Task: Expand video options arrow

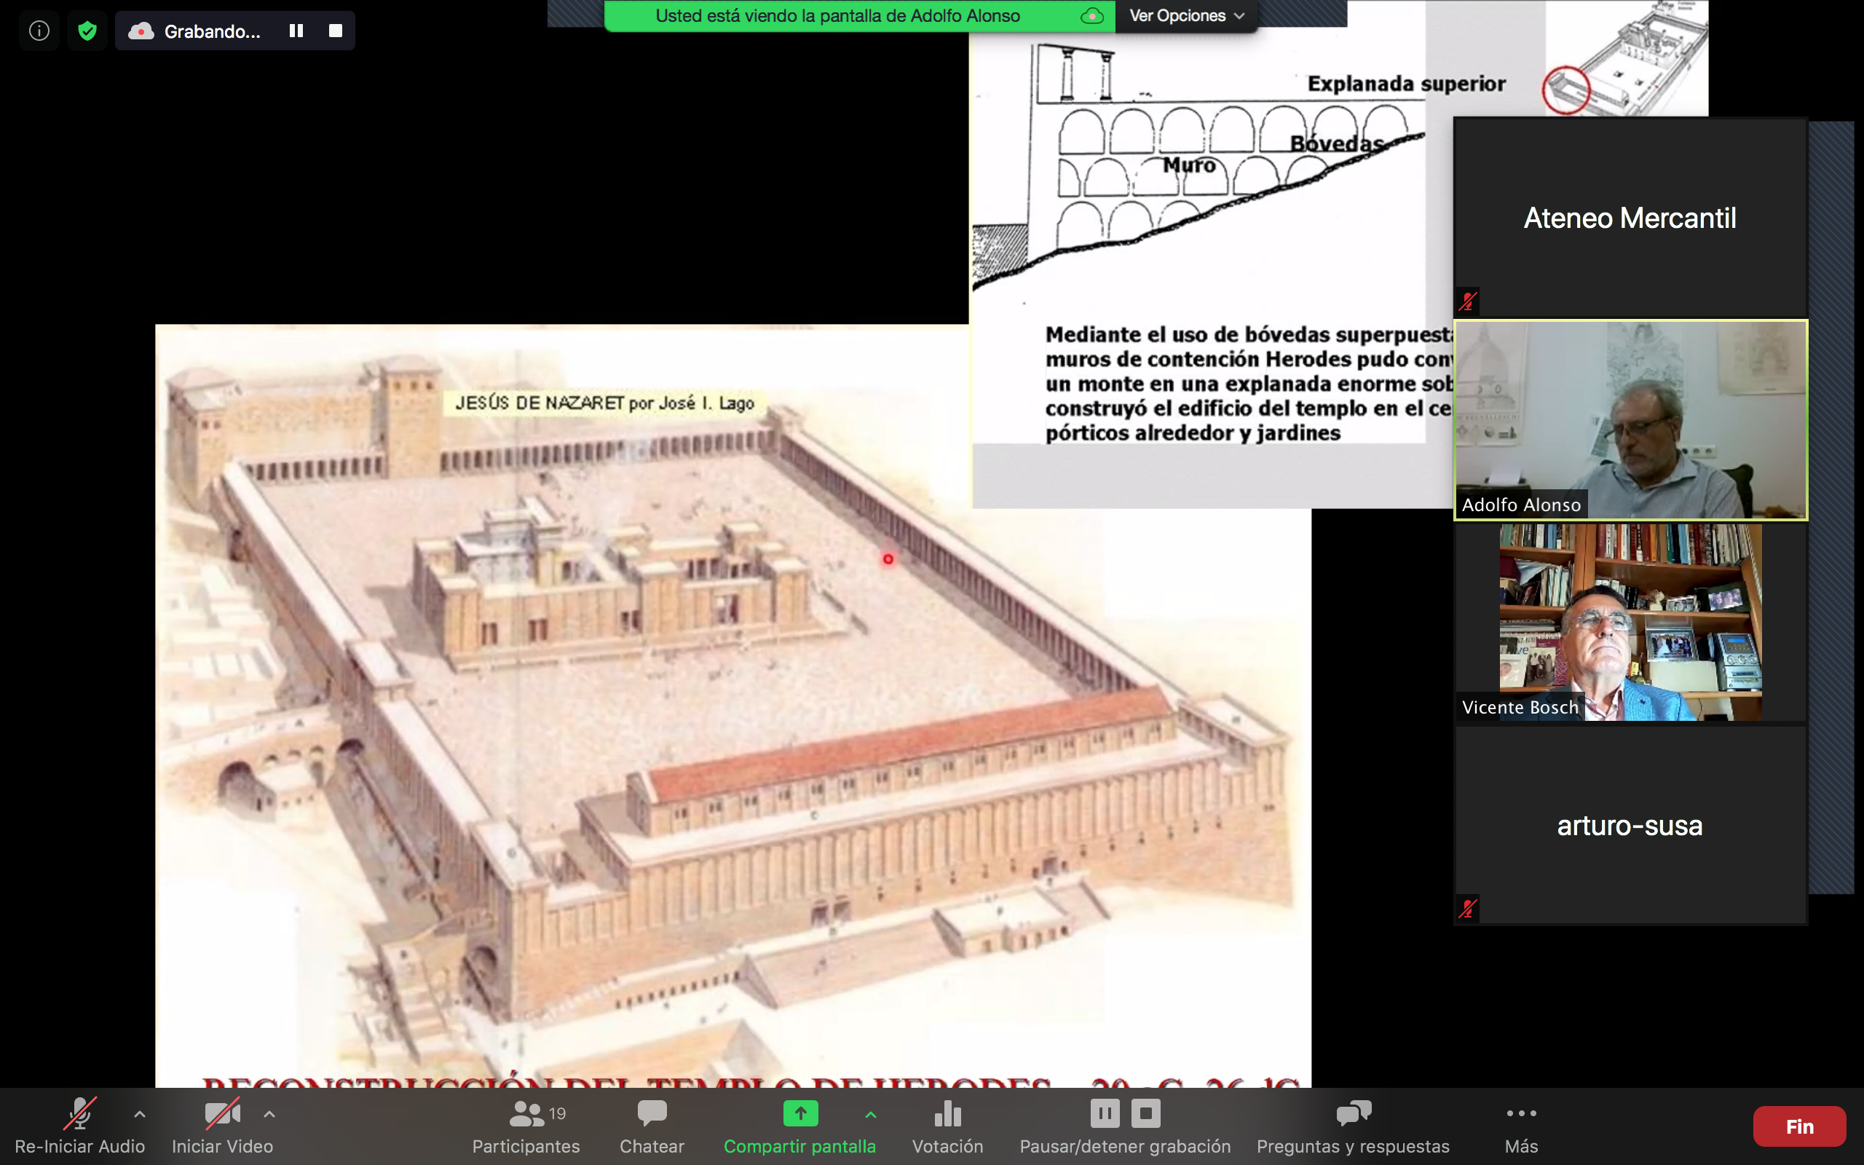Action: pyautogui.click(x=269, y=1114)
